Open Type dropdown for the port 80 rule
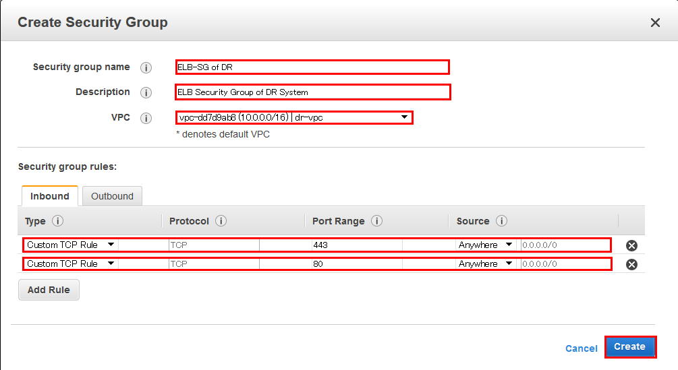The image size is (678, 370). click(x=70, y=264)
